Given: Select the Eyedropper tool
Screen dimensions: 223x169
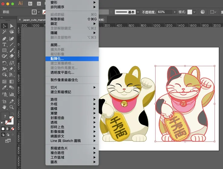Looking at the screenshot, I should click(4, 88).
